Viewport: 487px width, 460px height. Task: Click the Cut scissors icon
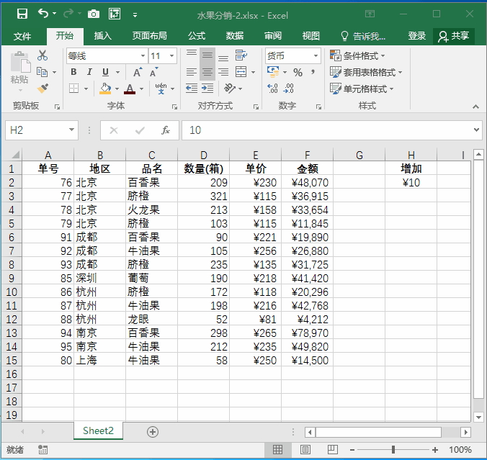tap(42, 55)
